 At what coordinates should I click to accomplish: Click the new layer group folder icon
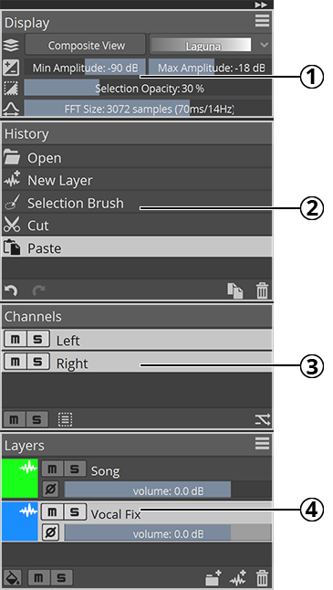click(213, 578)
